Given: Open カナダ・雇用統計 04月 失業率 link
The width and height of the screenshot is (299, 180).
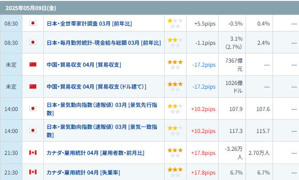Looking at the screenshot, I should 83,173.
